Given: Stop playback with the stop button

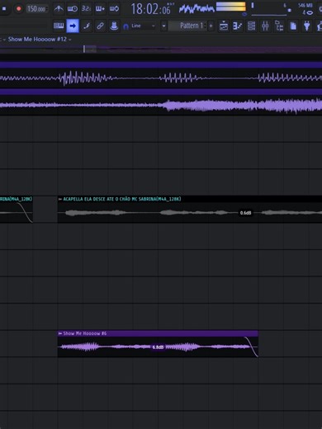Looking at the screenshot, I should [4, 9].
